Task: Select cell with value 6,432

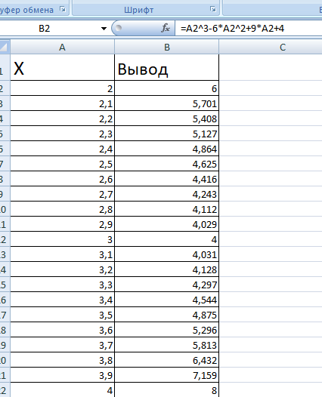Action: [166, 360]
